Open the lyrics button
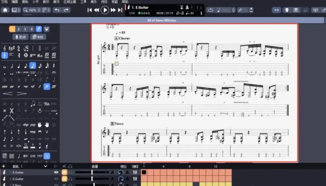 (x=20, y=37)
